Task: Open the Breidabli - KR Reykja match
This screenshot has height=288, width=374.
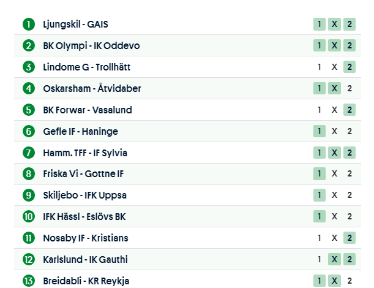Action: click(86, 281)
